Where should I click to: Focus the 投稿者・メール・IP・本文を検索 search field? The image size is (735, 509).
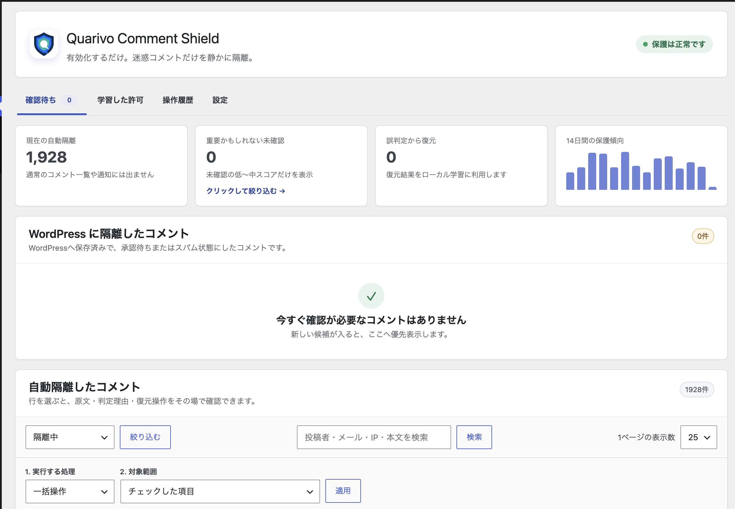[374, 437]
